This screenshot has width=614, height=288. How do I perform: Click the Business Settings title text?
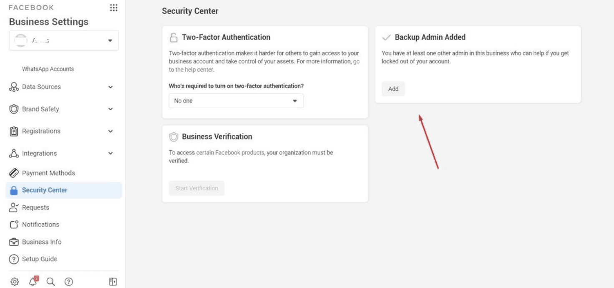pyautogui.click(x=49, y=22)
